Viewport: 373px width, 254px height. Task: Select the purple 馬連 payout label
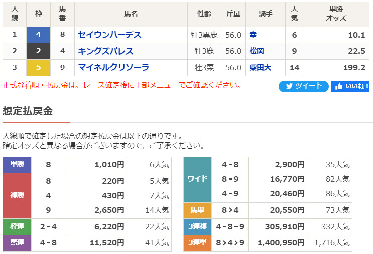17,243
